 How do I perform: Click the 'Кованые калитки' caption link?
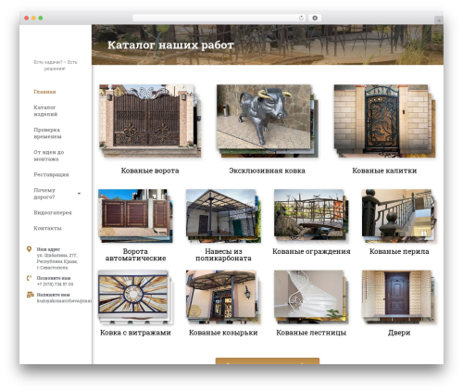pyautogui.click(x=384, y=171)
